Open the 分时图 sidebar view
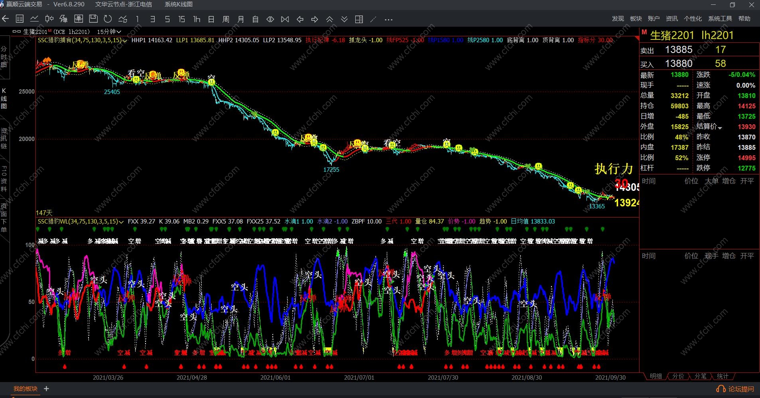This screenshot has height=398, width=760. click(4, 57)
